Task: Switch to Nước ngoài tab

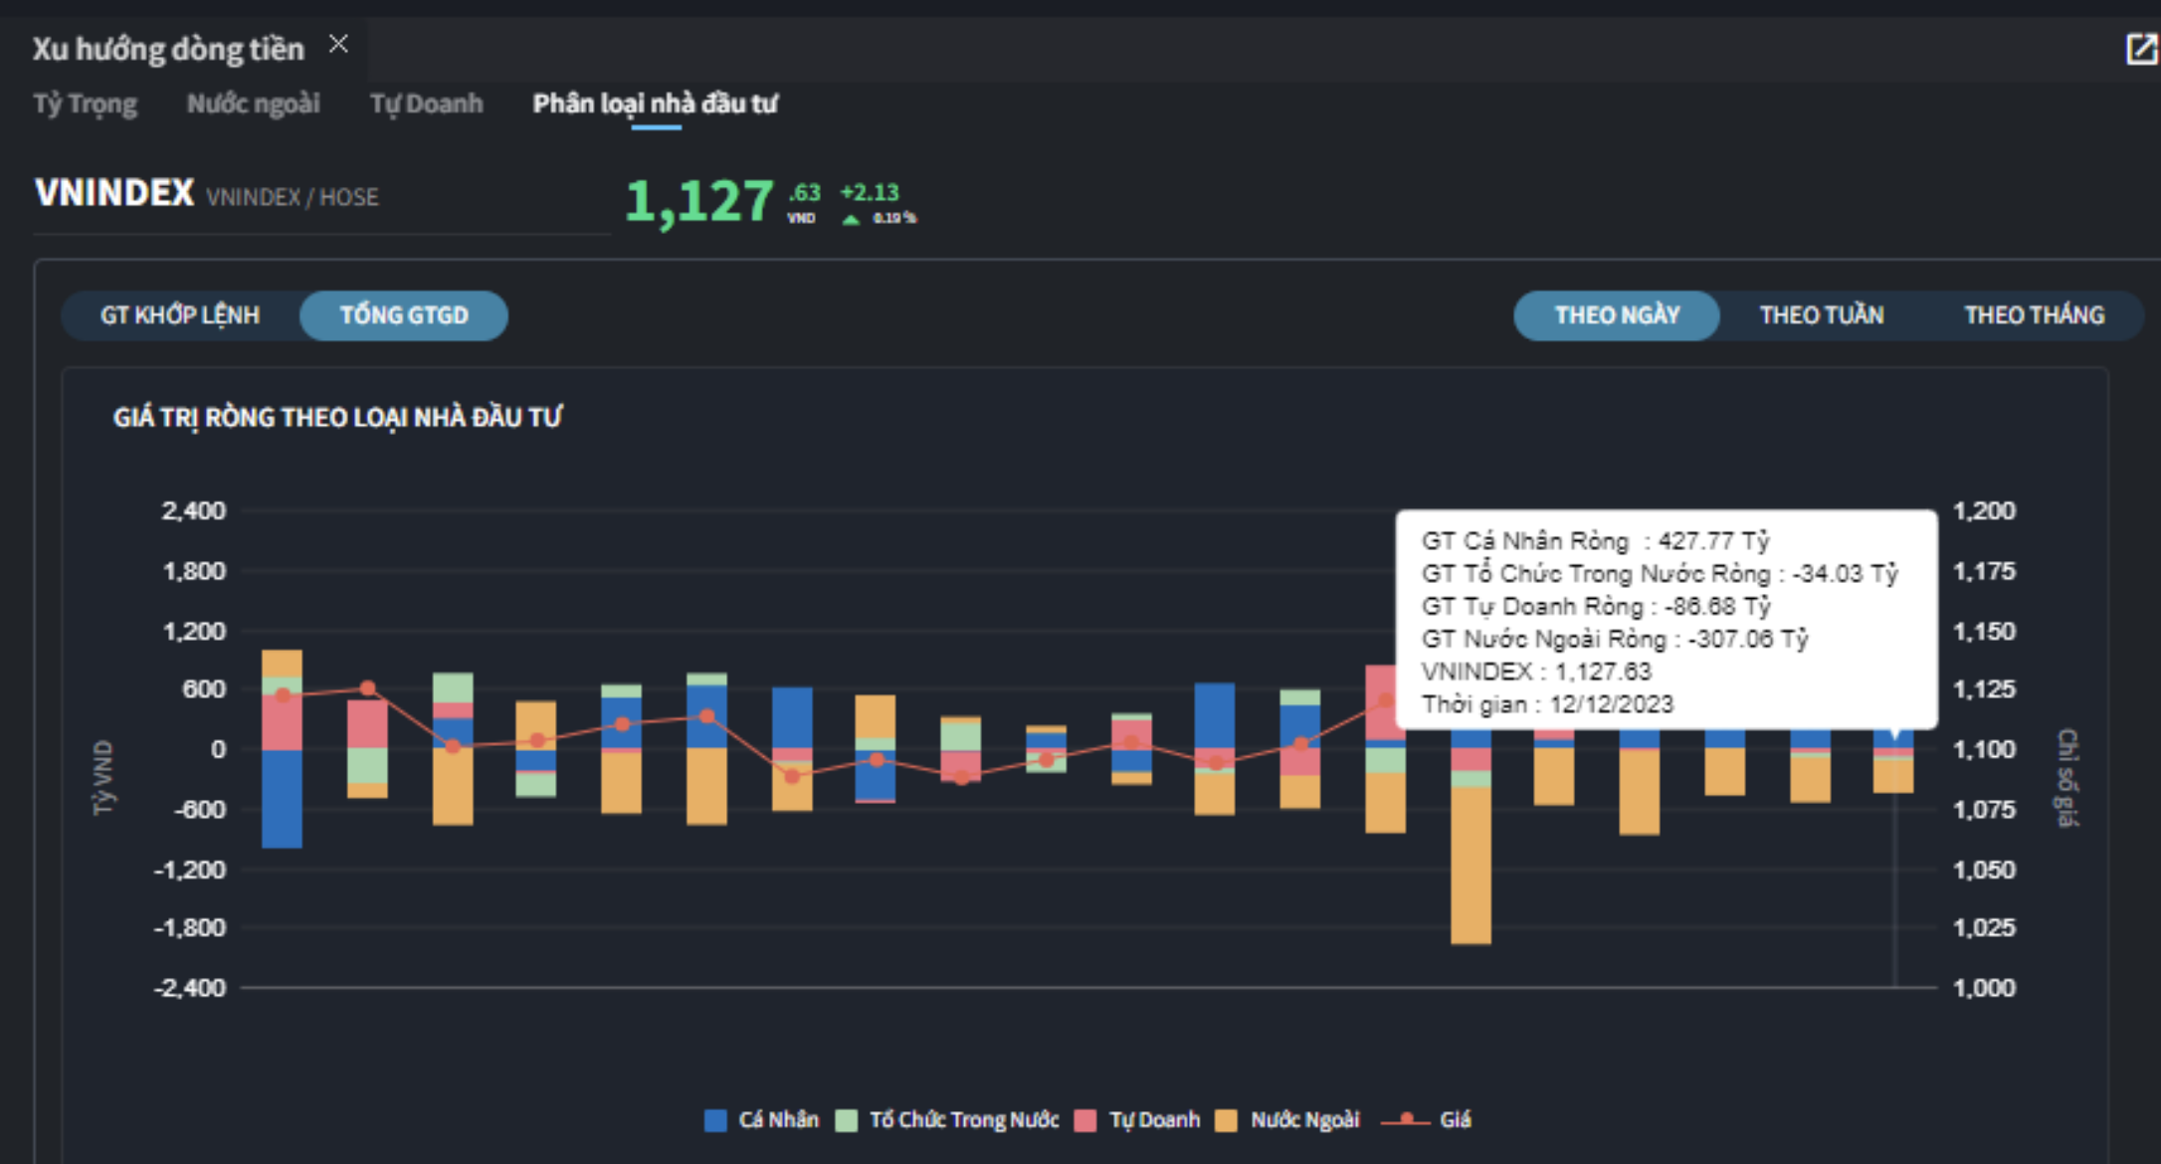Action: 253,103
